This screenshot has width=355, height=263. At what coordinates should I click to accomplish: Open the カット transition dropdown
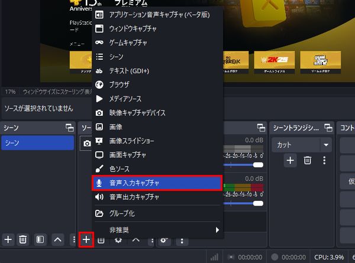302,145
